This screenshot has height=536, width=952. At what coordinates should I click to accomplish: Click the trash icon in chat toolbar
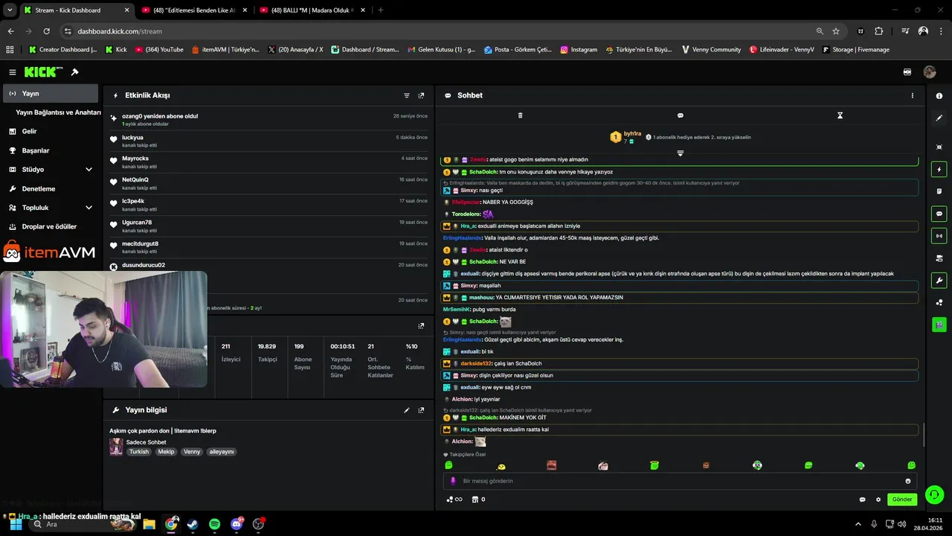(x=520, y=115)
